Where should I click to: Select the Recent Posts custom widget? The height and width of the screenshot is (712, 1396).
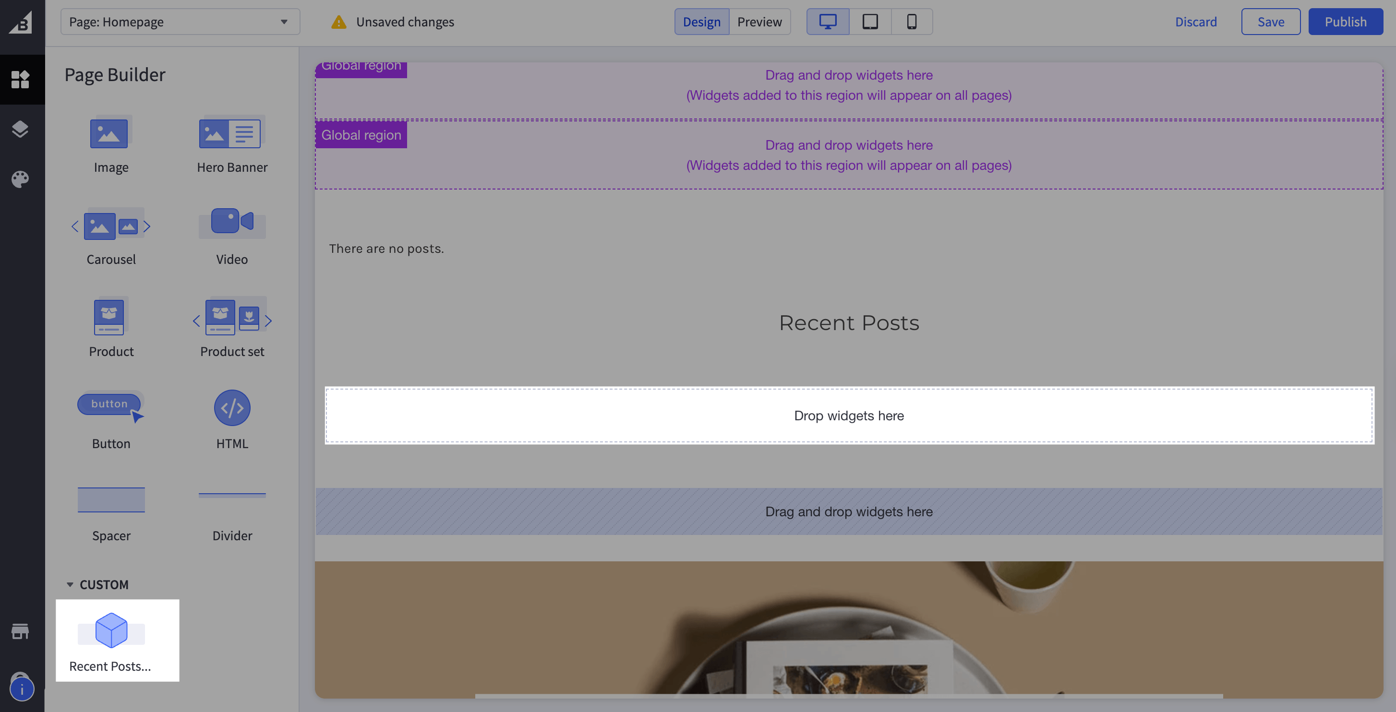(117, 641)
